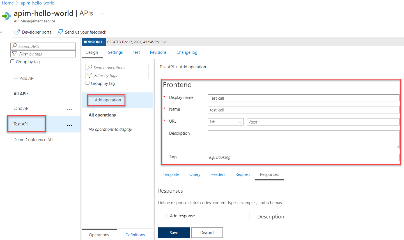404x240 pixels.
Task: Click the Add API plus icon
Action: coord(16,78)
